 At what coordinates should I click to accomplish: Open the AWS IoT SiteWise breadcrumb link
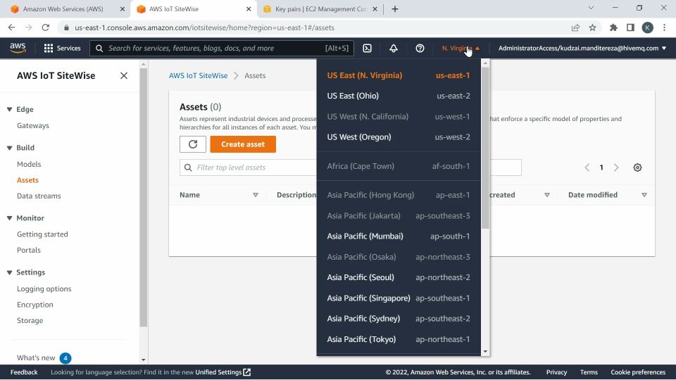click(199, 75)
